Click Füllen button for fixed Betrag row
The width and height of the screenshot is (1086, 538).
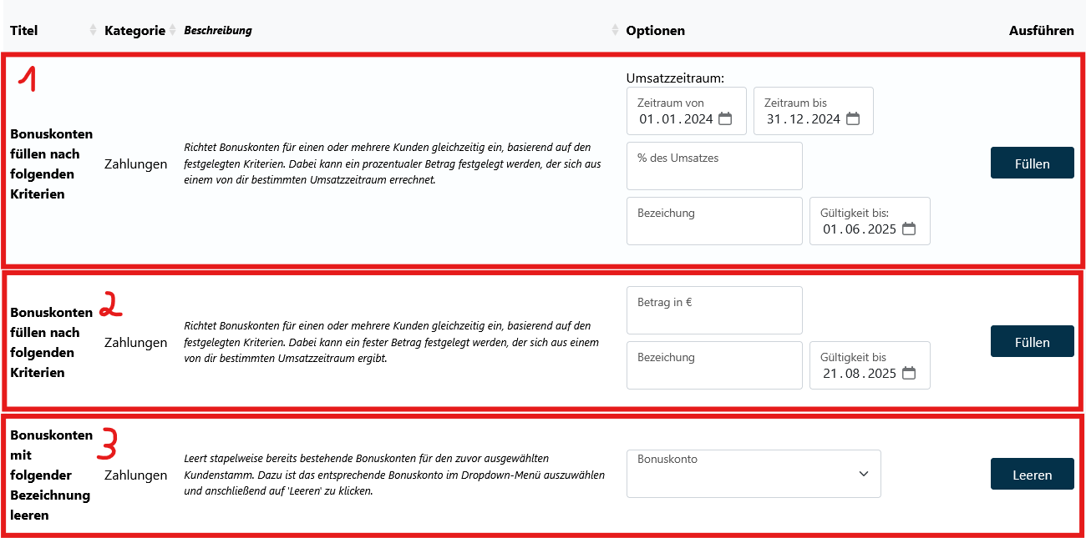(x=1032, y=342)
